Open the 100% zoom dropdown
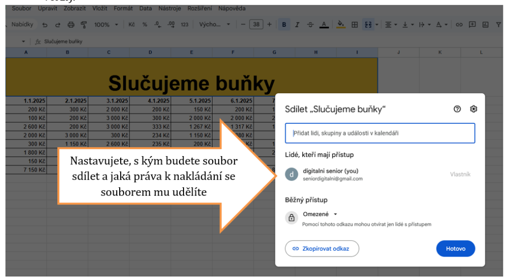This screenshot has height=279, width=515. [x=106, y=25]
